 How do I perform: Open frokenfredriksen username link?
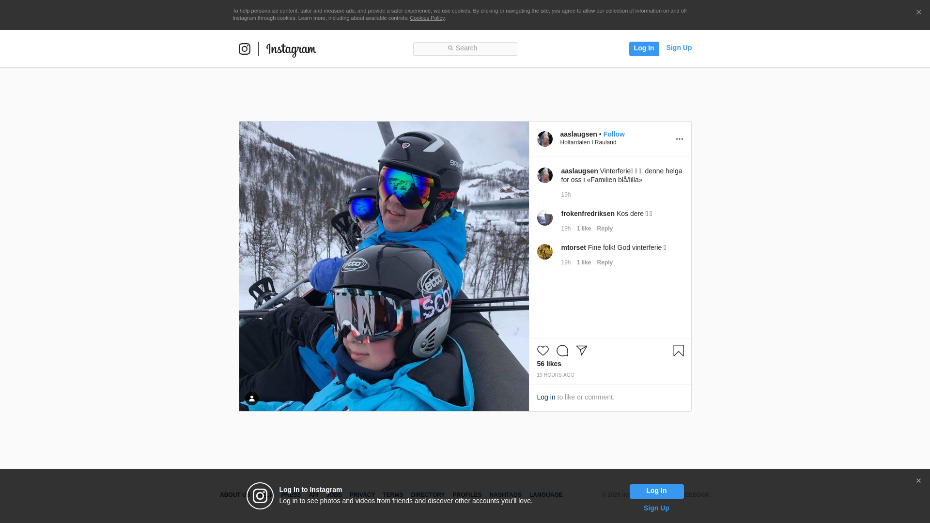click(588, 214)
